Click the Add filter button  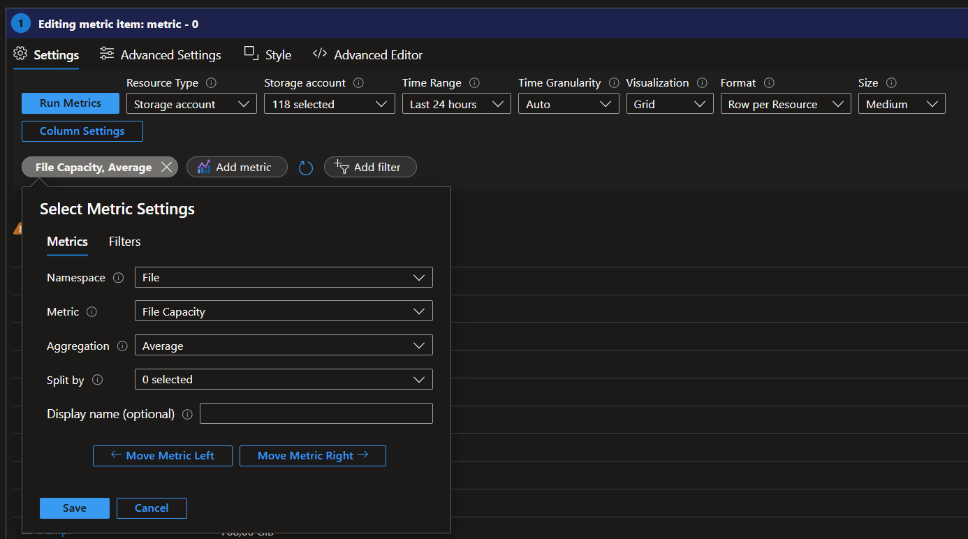coord(370,167)
